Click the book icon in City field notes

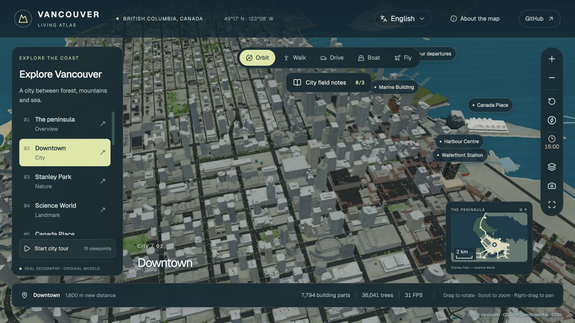[297, 83]
